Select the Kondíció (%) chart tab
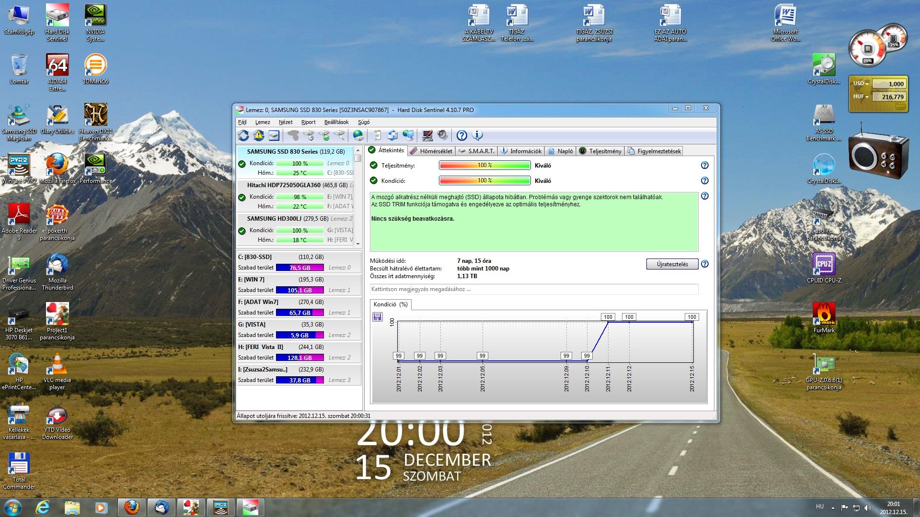This screenshot has height=517, width=920. [x=391, y=304]
